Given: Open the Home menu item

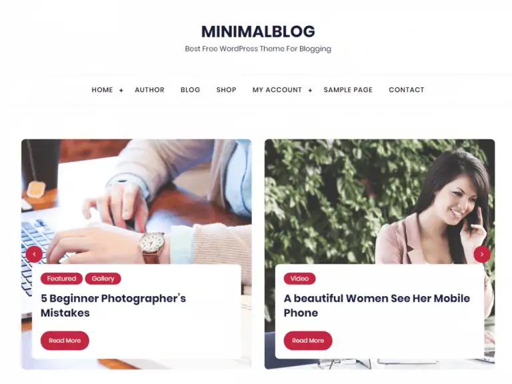Looking at the screenshot, I should tap(102, 90).
